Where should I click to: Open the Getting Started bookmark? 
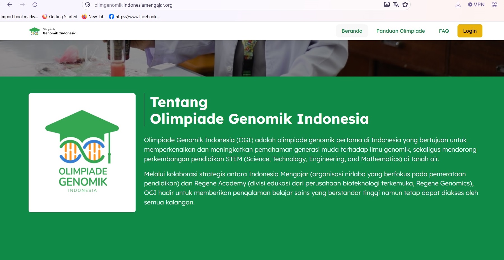point(60,17)
